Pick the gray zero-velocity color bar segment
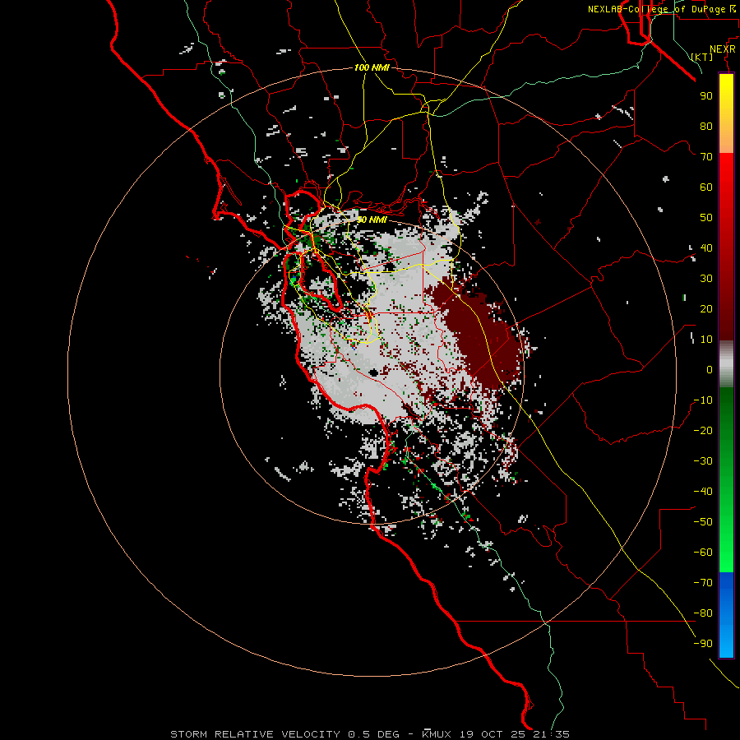Image resolution: width=740 pixels, height=740 pixels. point(726,364)
